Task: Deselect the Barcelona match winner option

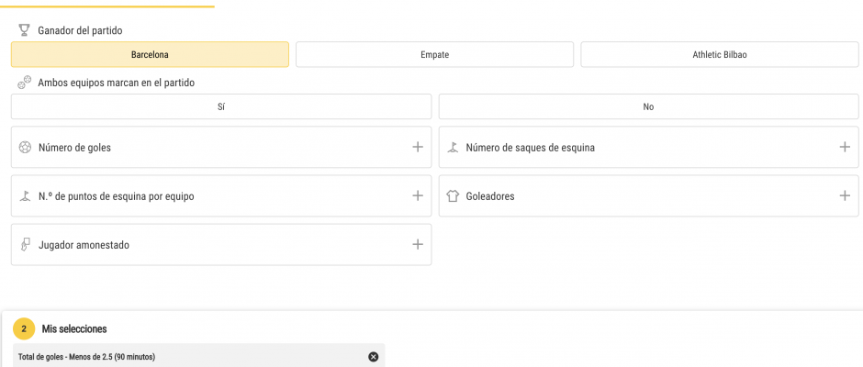Action: click(150, 54)
